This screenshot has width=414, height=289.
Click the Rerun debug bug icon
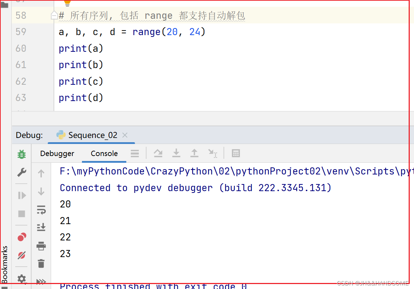coord(22,154)
